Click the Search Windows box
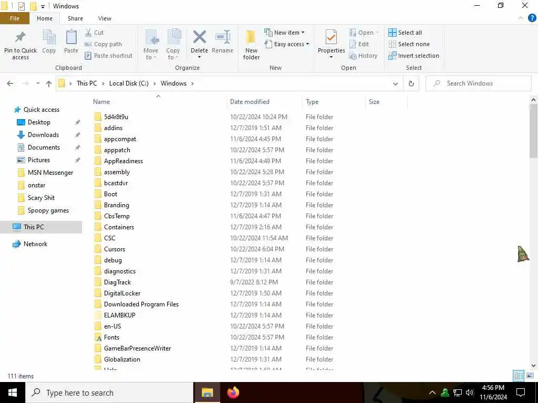Image resolution: width=538 pixels, height=403 pixels. click(478, 83)
